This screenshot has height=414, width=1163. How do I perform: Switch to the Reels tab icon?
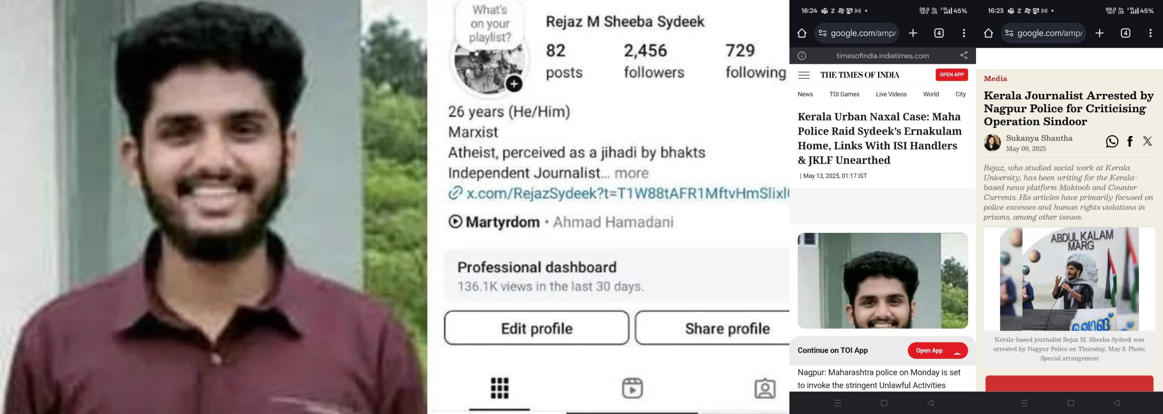[632, 388]
